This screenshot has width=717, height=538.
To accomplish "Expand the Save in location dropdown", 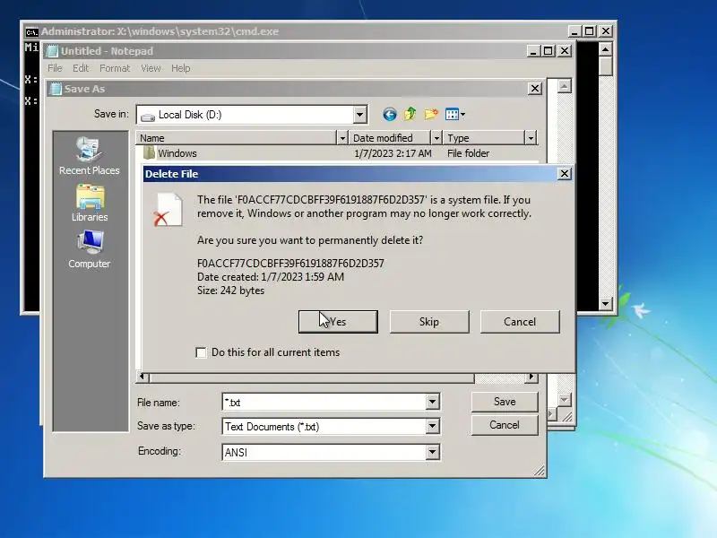I will 360,115.
